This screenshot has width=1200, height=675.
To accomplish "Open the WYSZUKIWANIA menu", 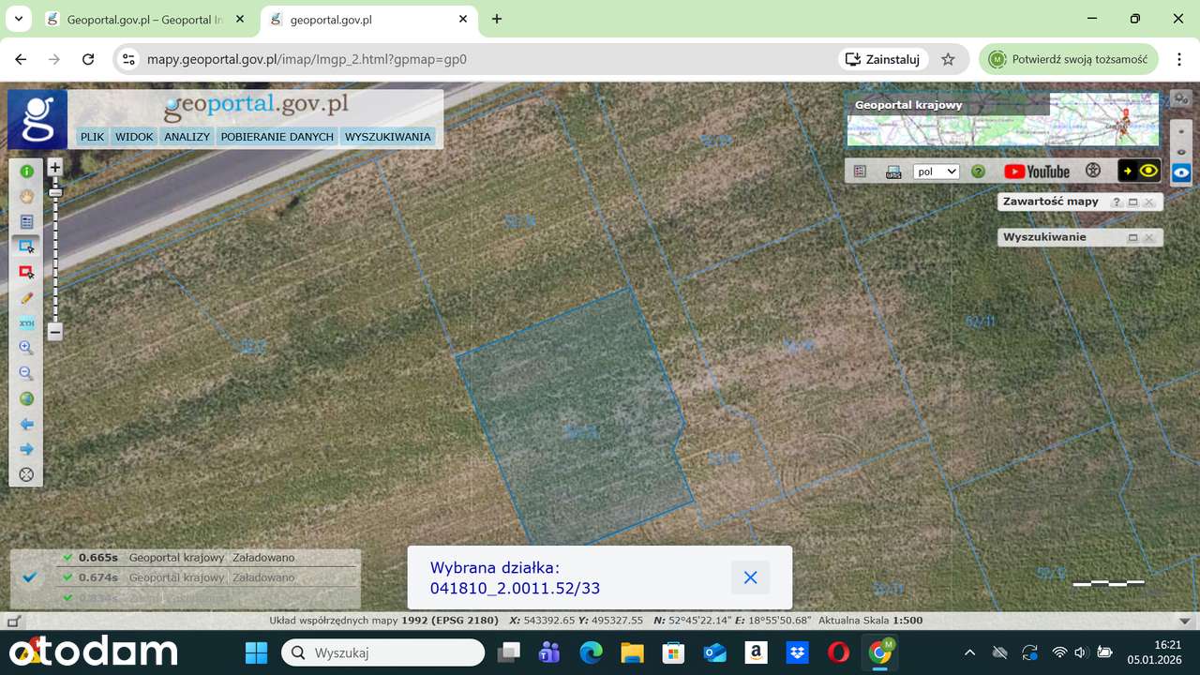I will (388, 137).
